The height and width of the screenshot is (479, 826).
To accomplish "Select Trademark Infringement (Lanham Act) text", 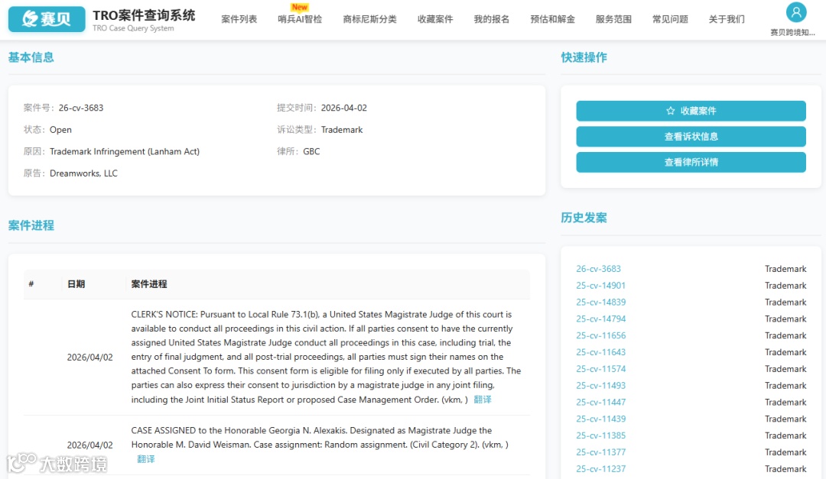I will [x=125, y=151].
